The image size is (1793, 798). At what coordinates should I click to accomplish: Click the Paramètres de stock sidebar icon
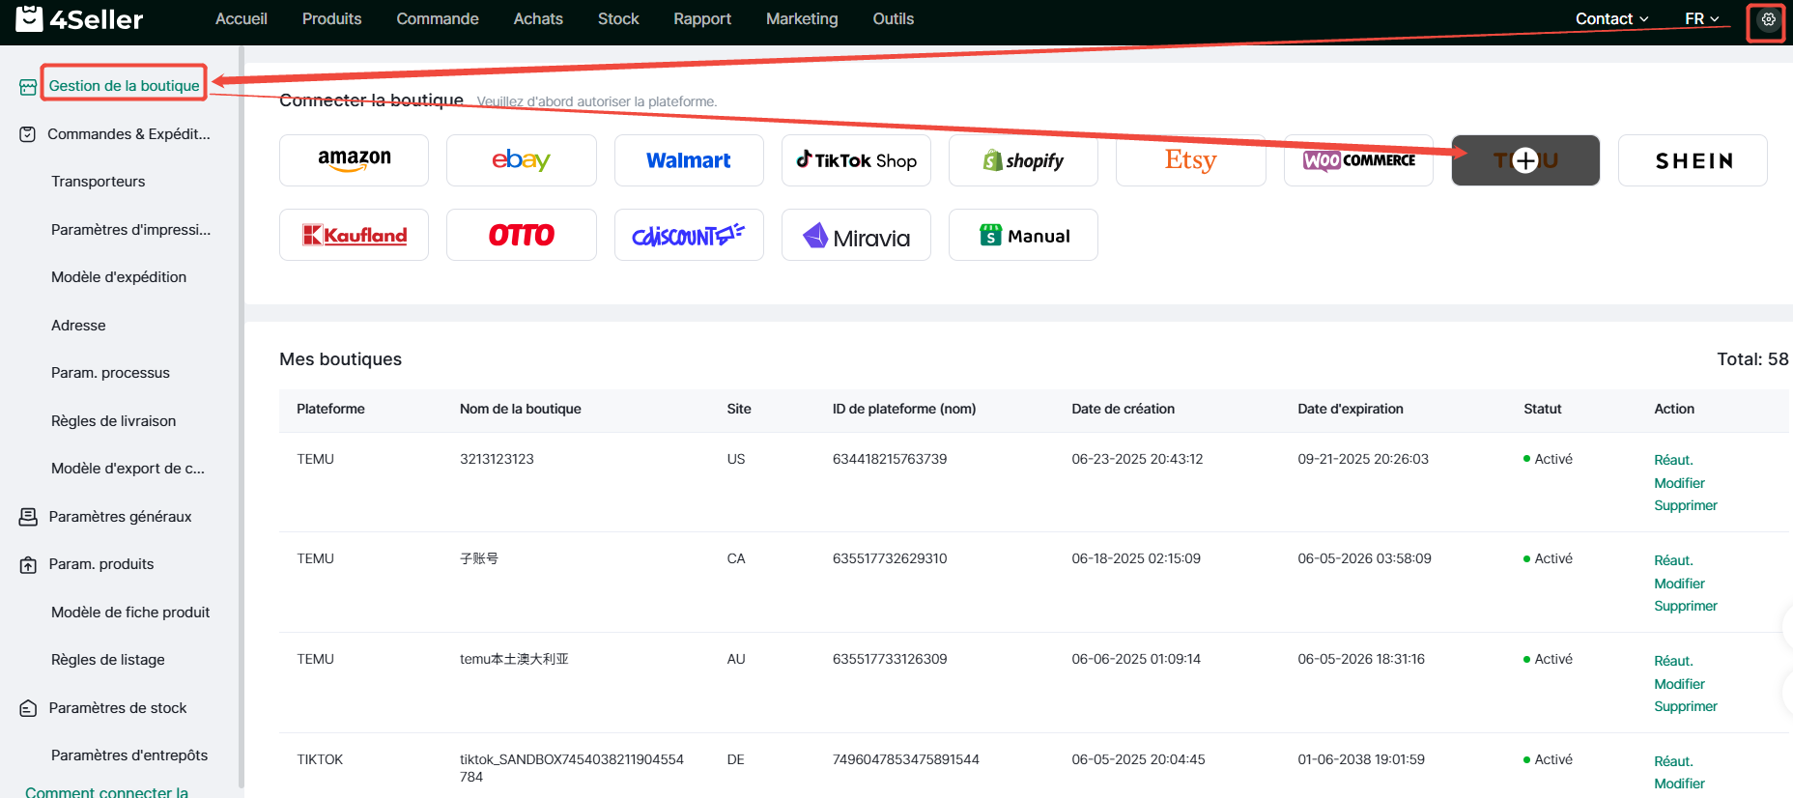click(28, 708)
